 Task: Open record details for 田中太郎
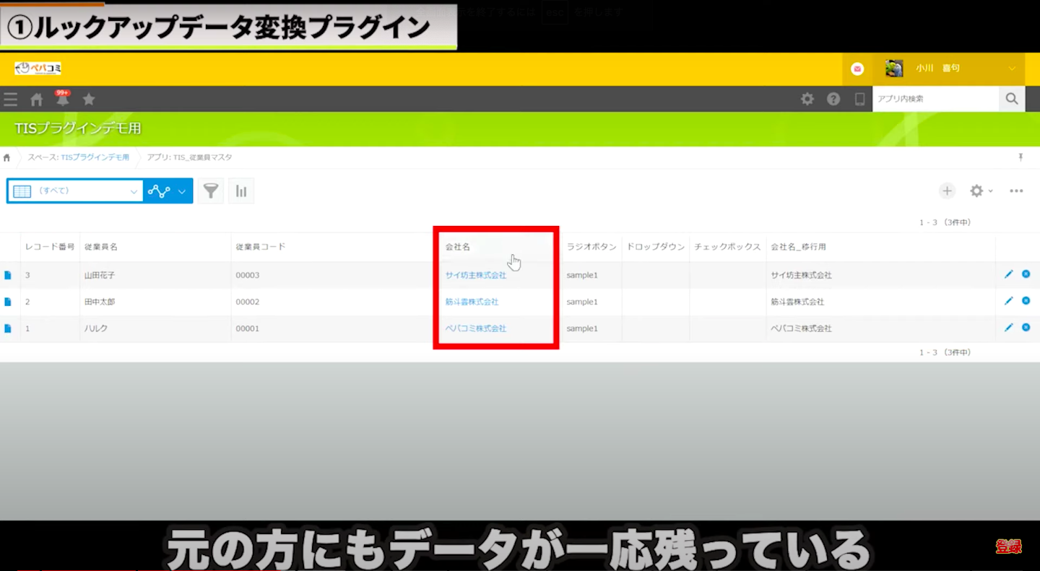coord(8,302)
